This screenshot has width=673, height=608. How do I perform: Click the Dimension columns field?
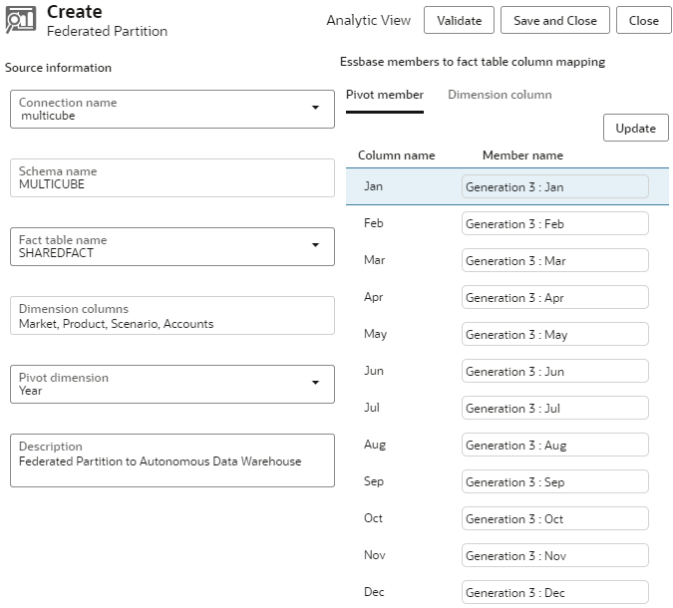[171, 316]
